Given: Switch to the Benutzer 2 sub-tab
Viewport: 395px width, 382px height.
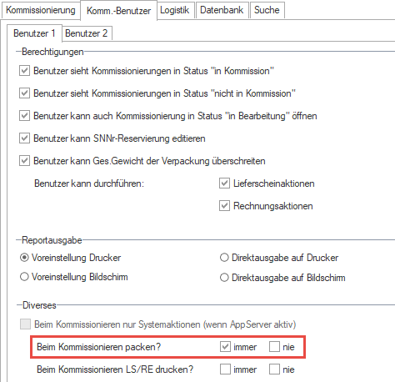Looking at the screenshot, I should coord(87,33).
